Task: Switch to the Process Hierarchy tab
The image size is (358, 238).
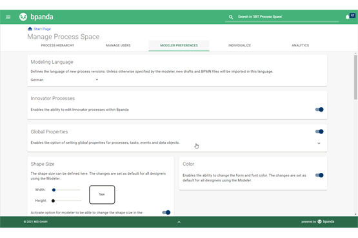Action: pyautogui.click(x=57, y=45)
